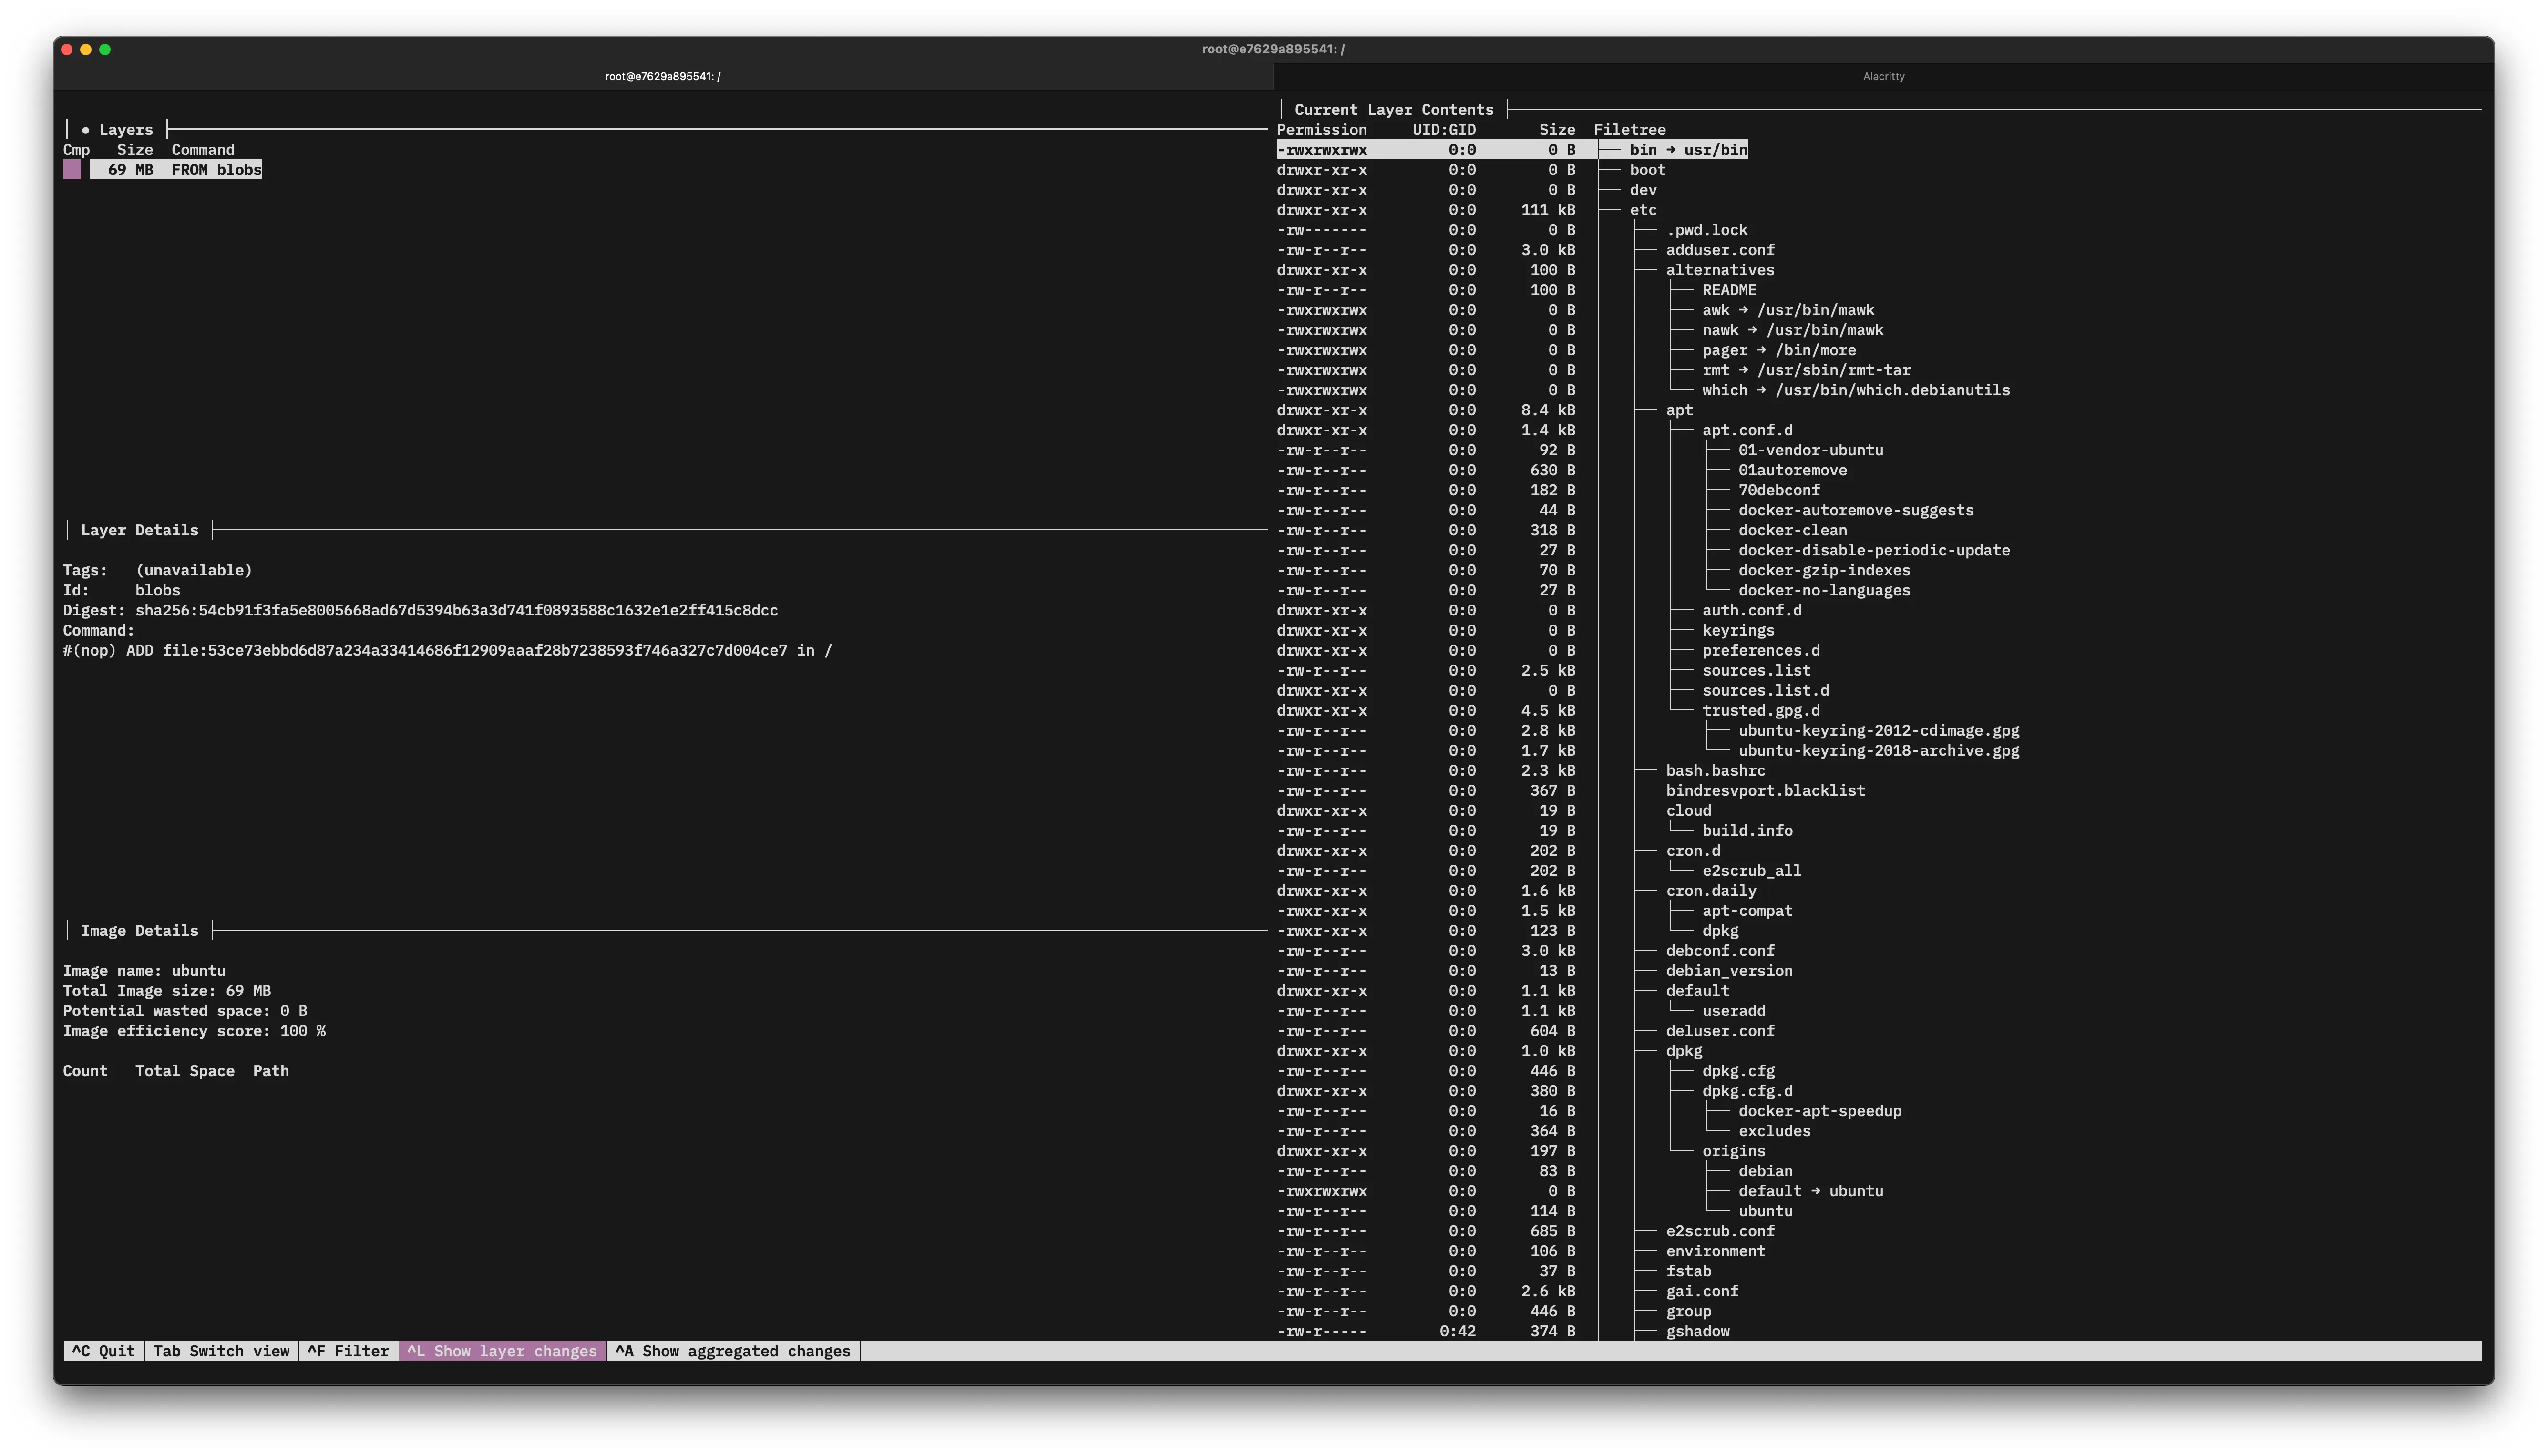Click the yellow minimize window button
The image size is (2548, 1456).
pyautogui.click(x=86, y=49)
